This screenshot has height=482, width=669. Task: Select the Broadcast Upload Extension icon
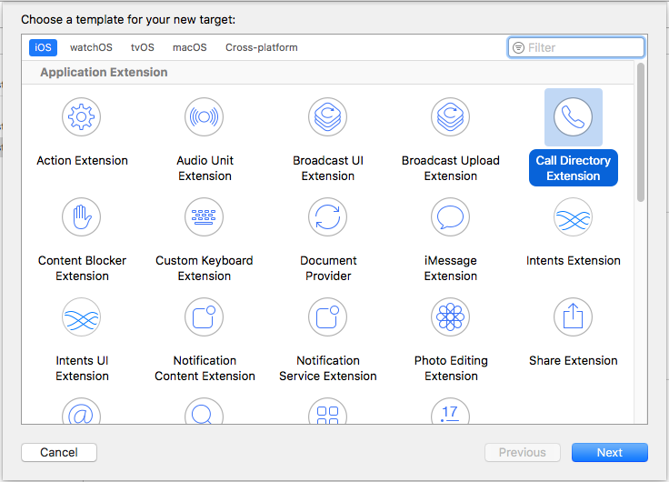pyautogui.click(x=450, y=117)
